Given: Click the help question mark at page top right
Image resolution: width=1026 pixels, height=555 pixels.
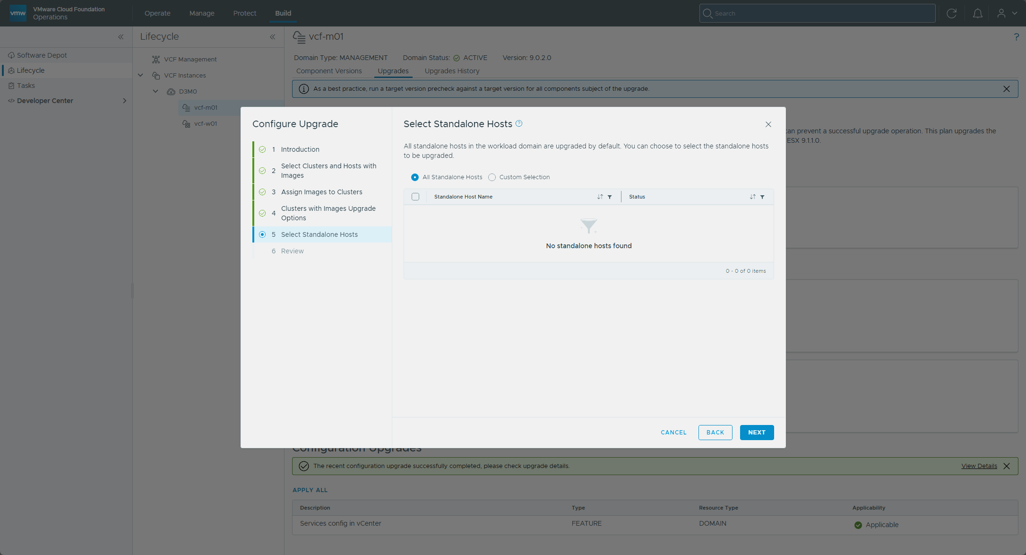Looking at the screenshot, I should (1016, 37).
